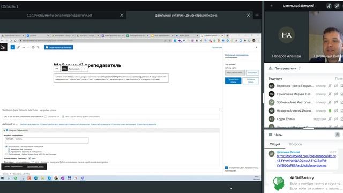Click the Добавить запись outlined button
Screen dimensions: 343x193
click(x=251, y=80)
